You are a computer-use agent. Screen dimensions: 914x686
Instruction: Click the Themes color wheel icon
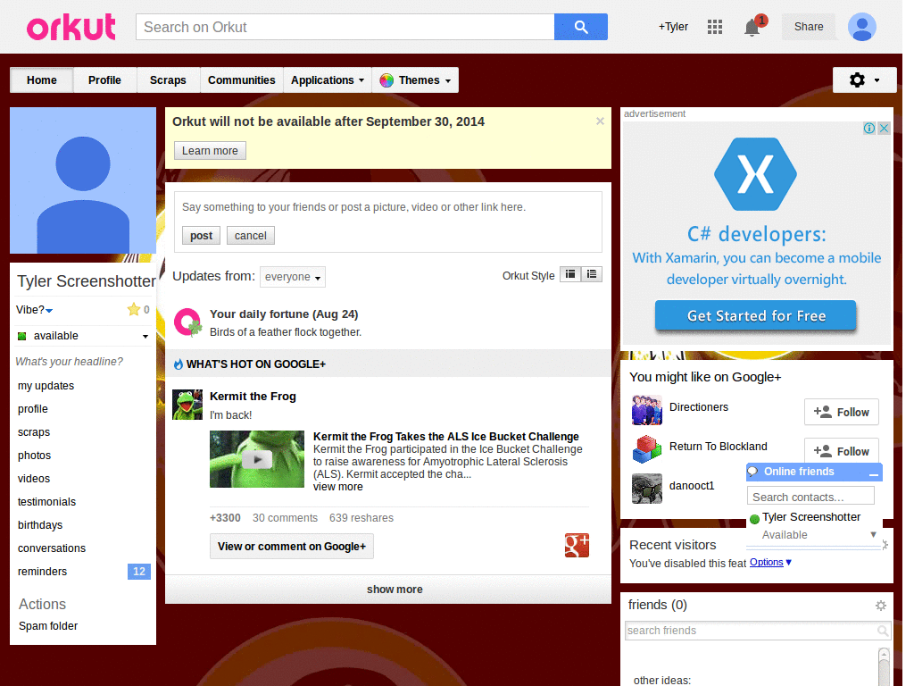(386, 80)
